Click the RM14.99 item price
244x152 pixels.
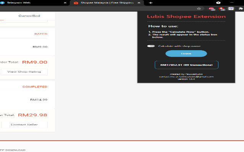point(39,100)
